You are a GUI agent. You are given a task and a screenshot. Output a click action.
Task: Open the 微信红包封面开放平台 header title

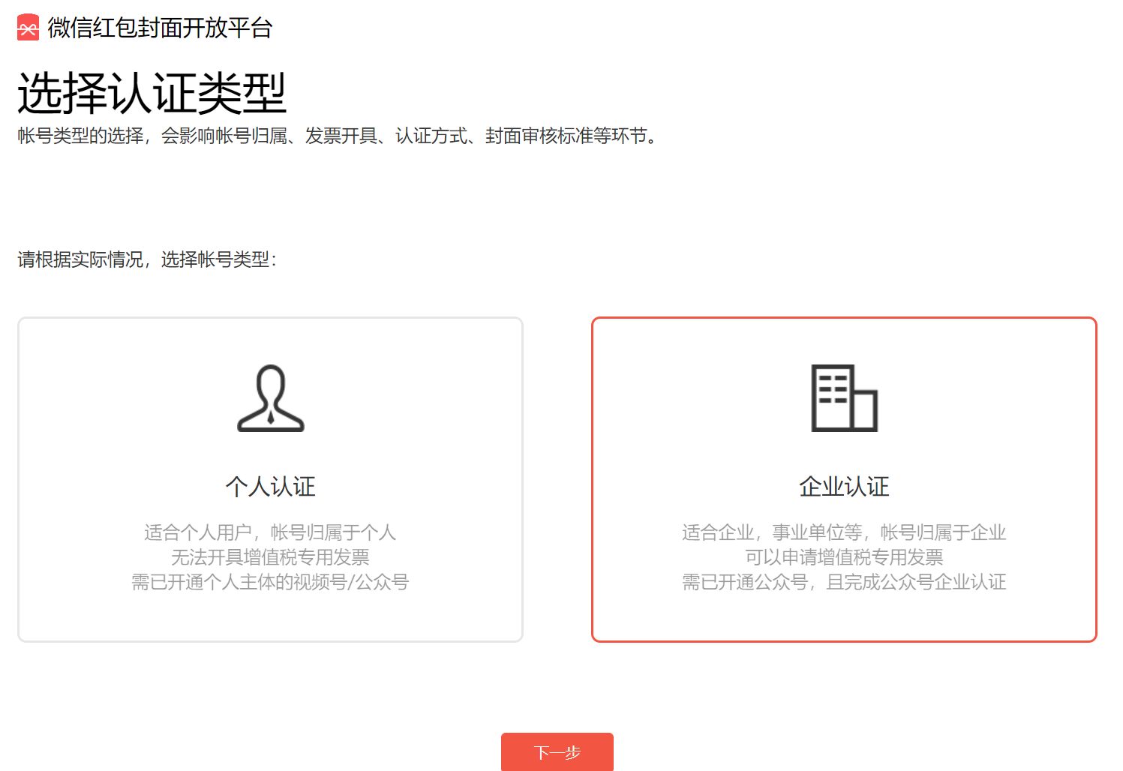point(160,28)
